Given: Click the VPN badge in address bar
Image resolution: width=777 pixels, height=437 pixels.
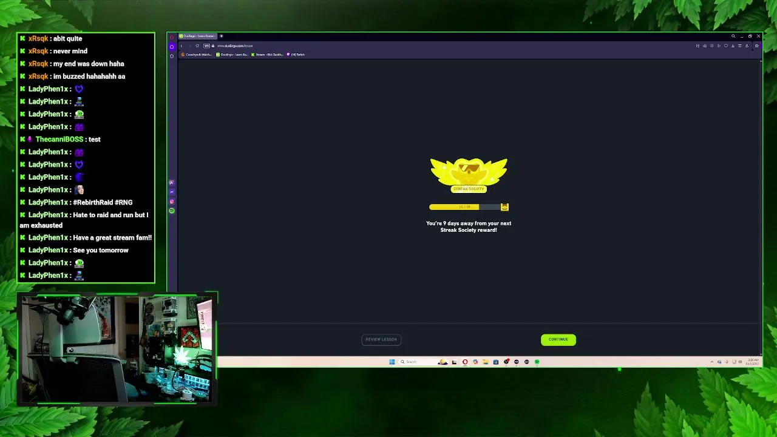Looking at the screenshot, I should pos(206,46).
